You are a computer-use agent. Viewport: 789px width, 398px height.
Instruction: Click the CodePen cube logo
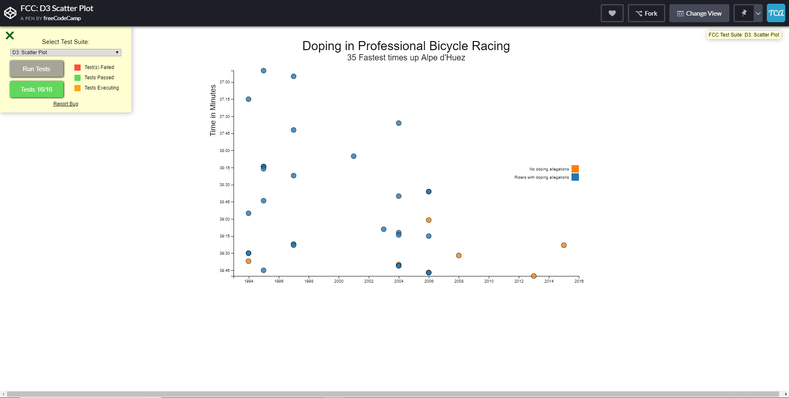pyautogui.click(x=10, y=13)
